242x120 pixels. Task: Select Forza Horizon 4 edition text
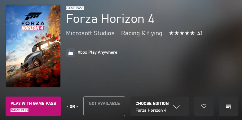151,110
